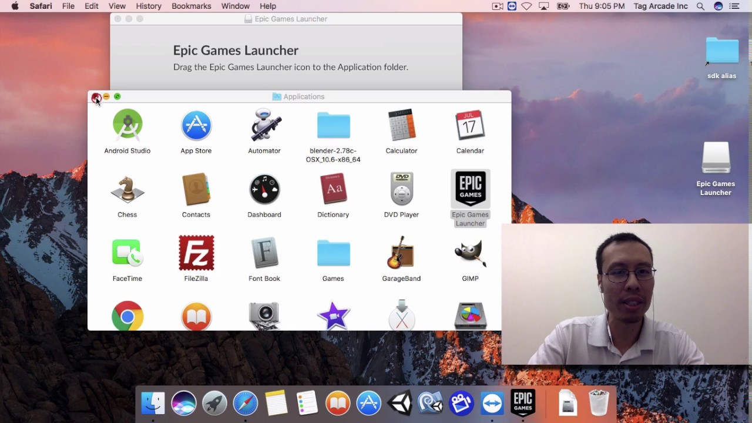752x423 pixels.
Task: Open App Store in the Applications window
Action: 196,125
